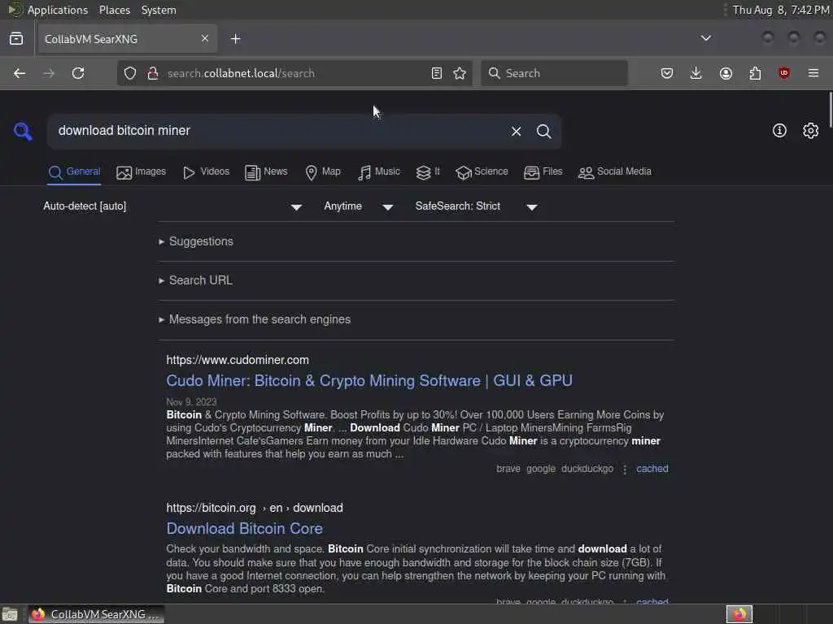The height and width of the screenshot is (624, 833).
Task: Open the downloads panel
Action: click(x=696, y=73)
